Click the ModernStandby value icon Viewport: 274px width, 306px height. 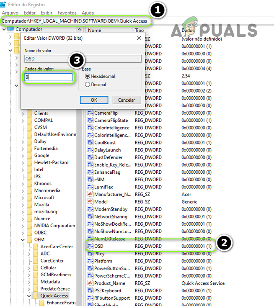[x=90, y=209]
